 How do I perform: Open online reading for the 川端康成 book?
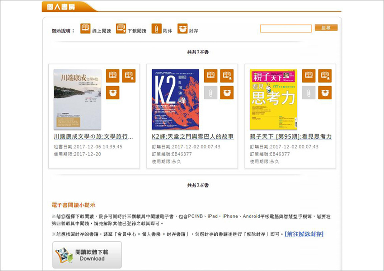click(x=112, y=76)
